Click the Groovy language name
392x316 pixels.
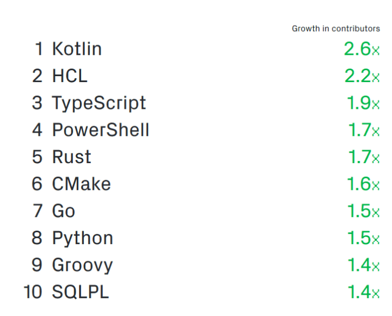(82, 266)
